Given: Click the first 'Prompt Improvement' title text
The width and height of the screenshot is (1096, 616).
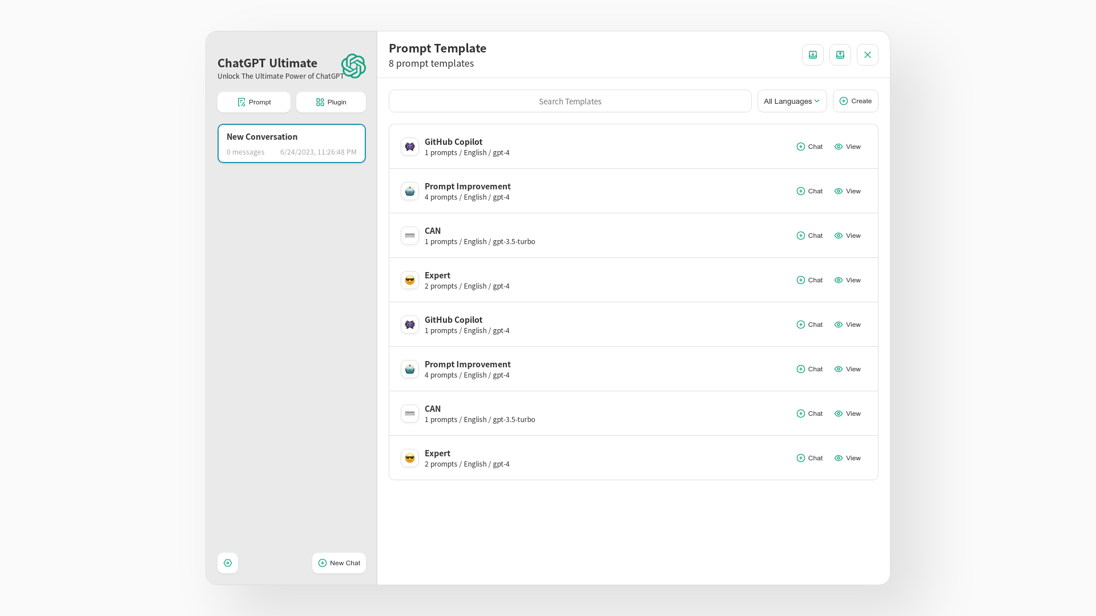Looking at the screenshot, I should pos(468,186).
